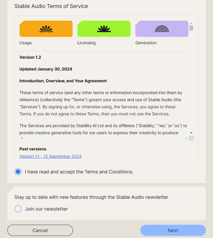Click the 'Join our newsletter' label text
213x238 pixels.
click(x=46, y=209)
